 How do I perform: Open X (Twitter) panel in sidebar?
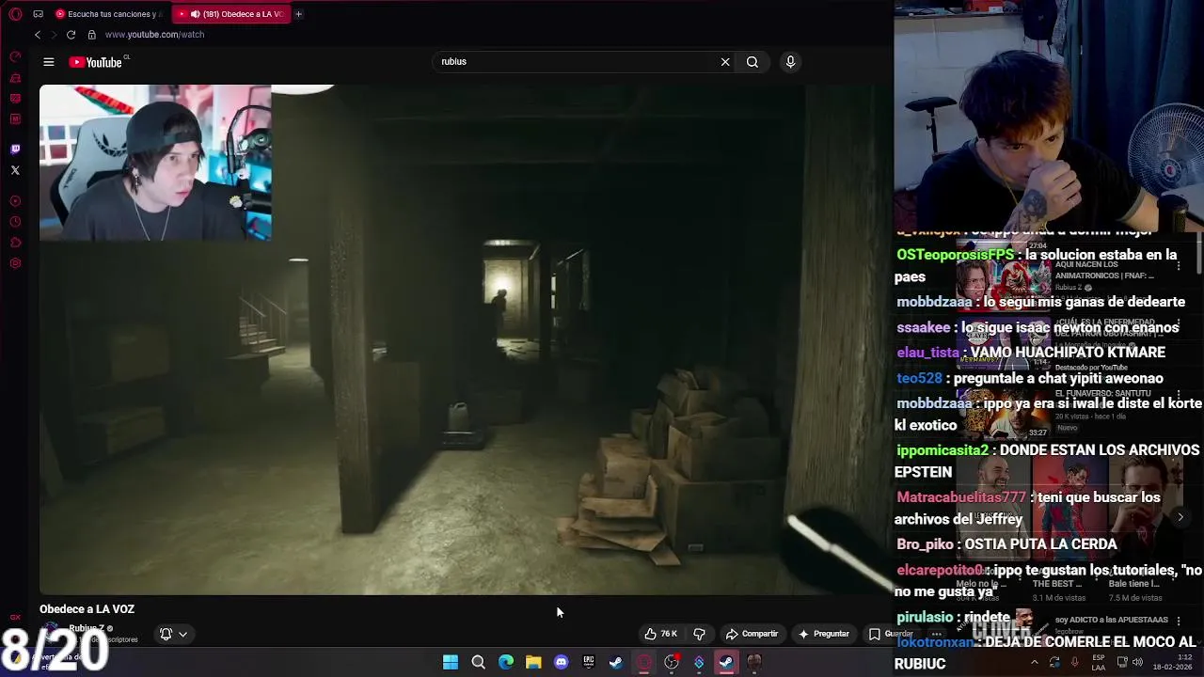pos(15,170)
